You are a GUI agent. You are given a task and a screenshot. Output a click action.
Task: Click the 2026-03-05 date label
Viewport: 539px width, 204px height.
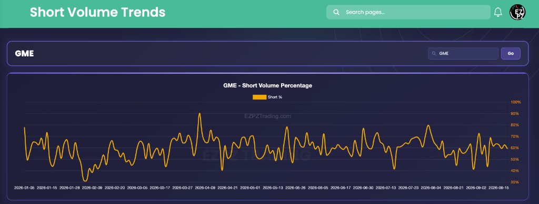pyautogui.click(x=137, y=188)
